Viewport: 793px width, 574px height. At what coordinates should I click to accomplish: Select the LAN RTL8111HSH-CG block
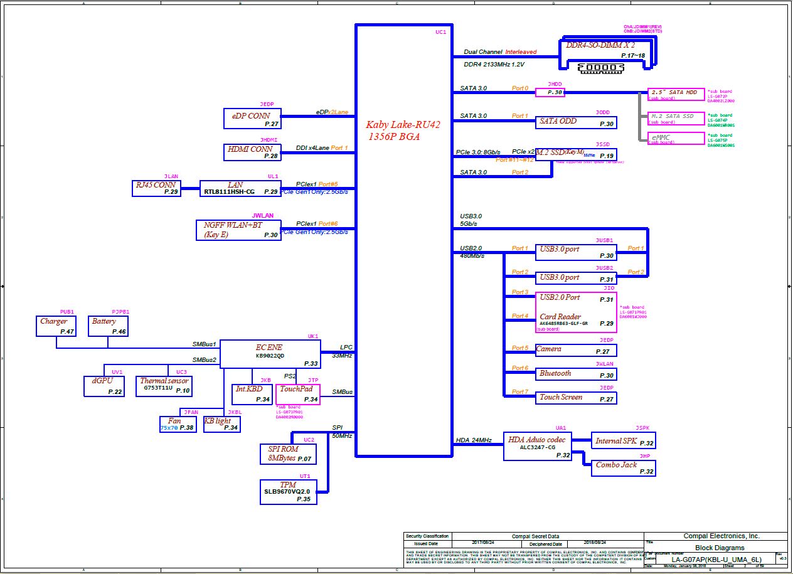coord(240,188)
